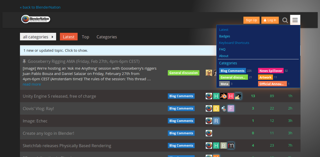Click yellow D avatar in Clovis' Vlog row
Screen dimensions: 320x157
(216, 108)
